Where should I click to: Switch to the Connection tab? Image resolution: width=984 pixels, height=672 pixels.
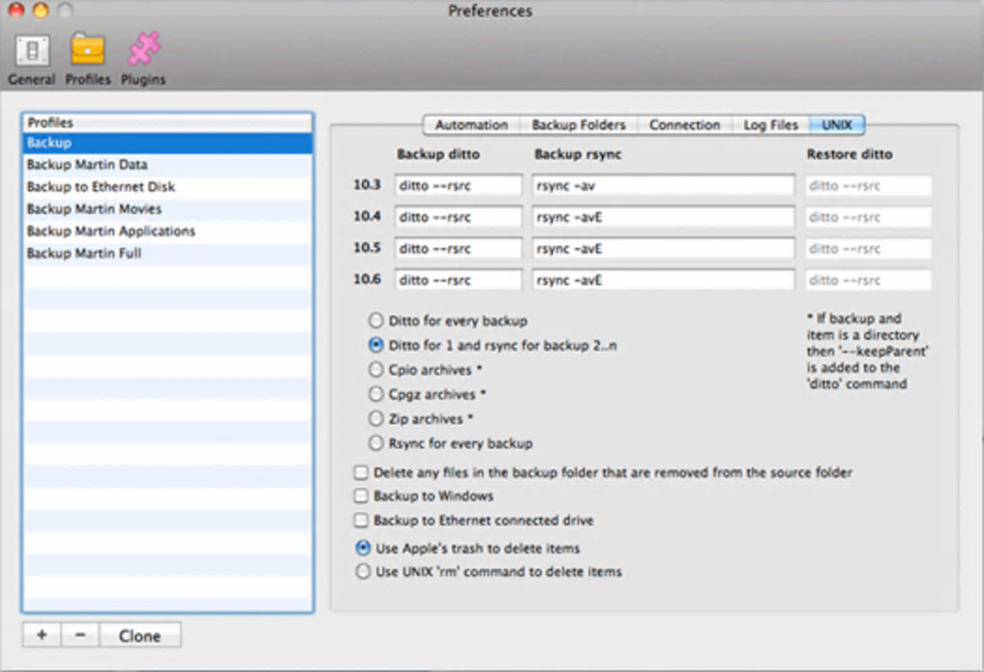[685, 125]
